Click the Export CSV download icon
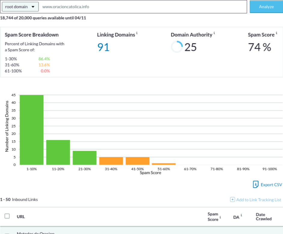The image size is (283, 234). pos(256,185)
